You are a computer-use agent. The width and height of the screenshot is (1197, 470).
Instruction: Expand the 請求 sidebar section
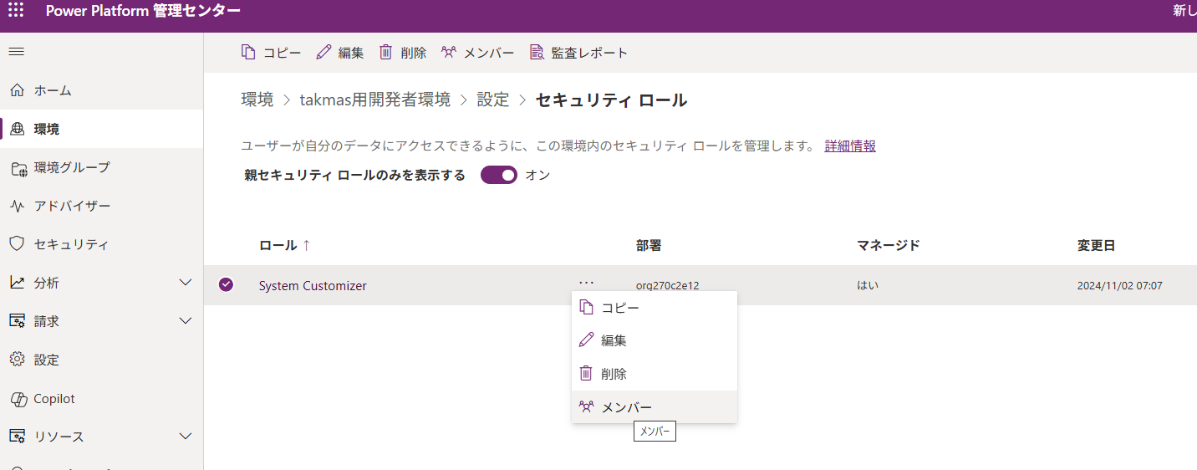coord(186,321)
